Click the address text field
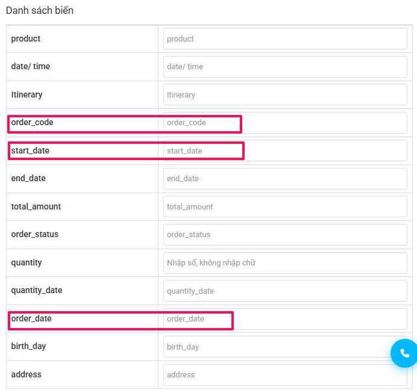 tap(285, 375)
